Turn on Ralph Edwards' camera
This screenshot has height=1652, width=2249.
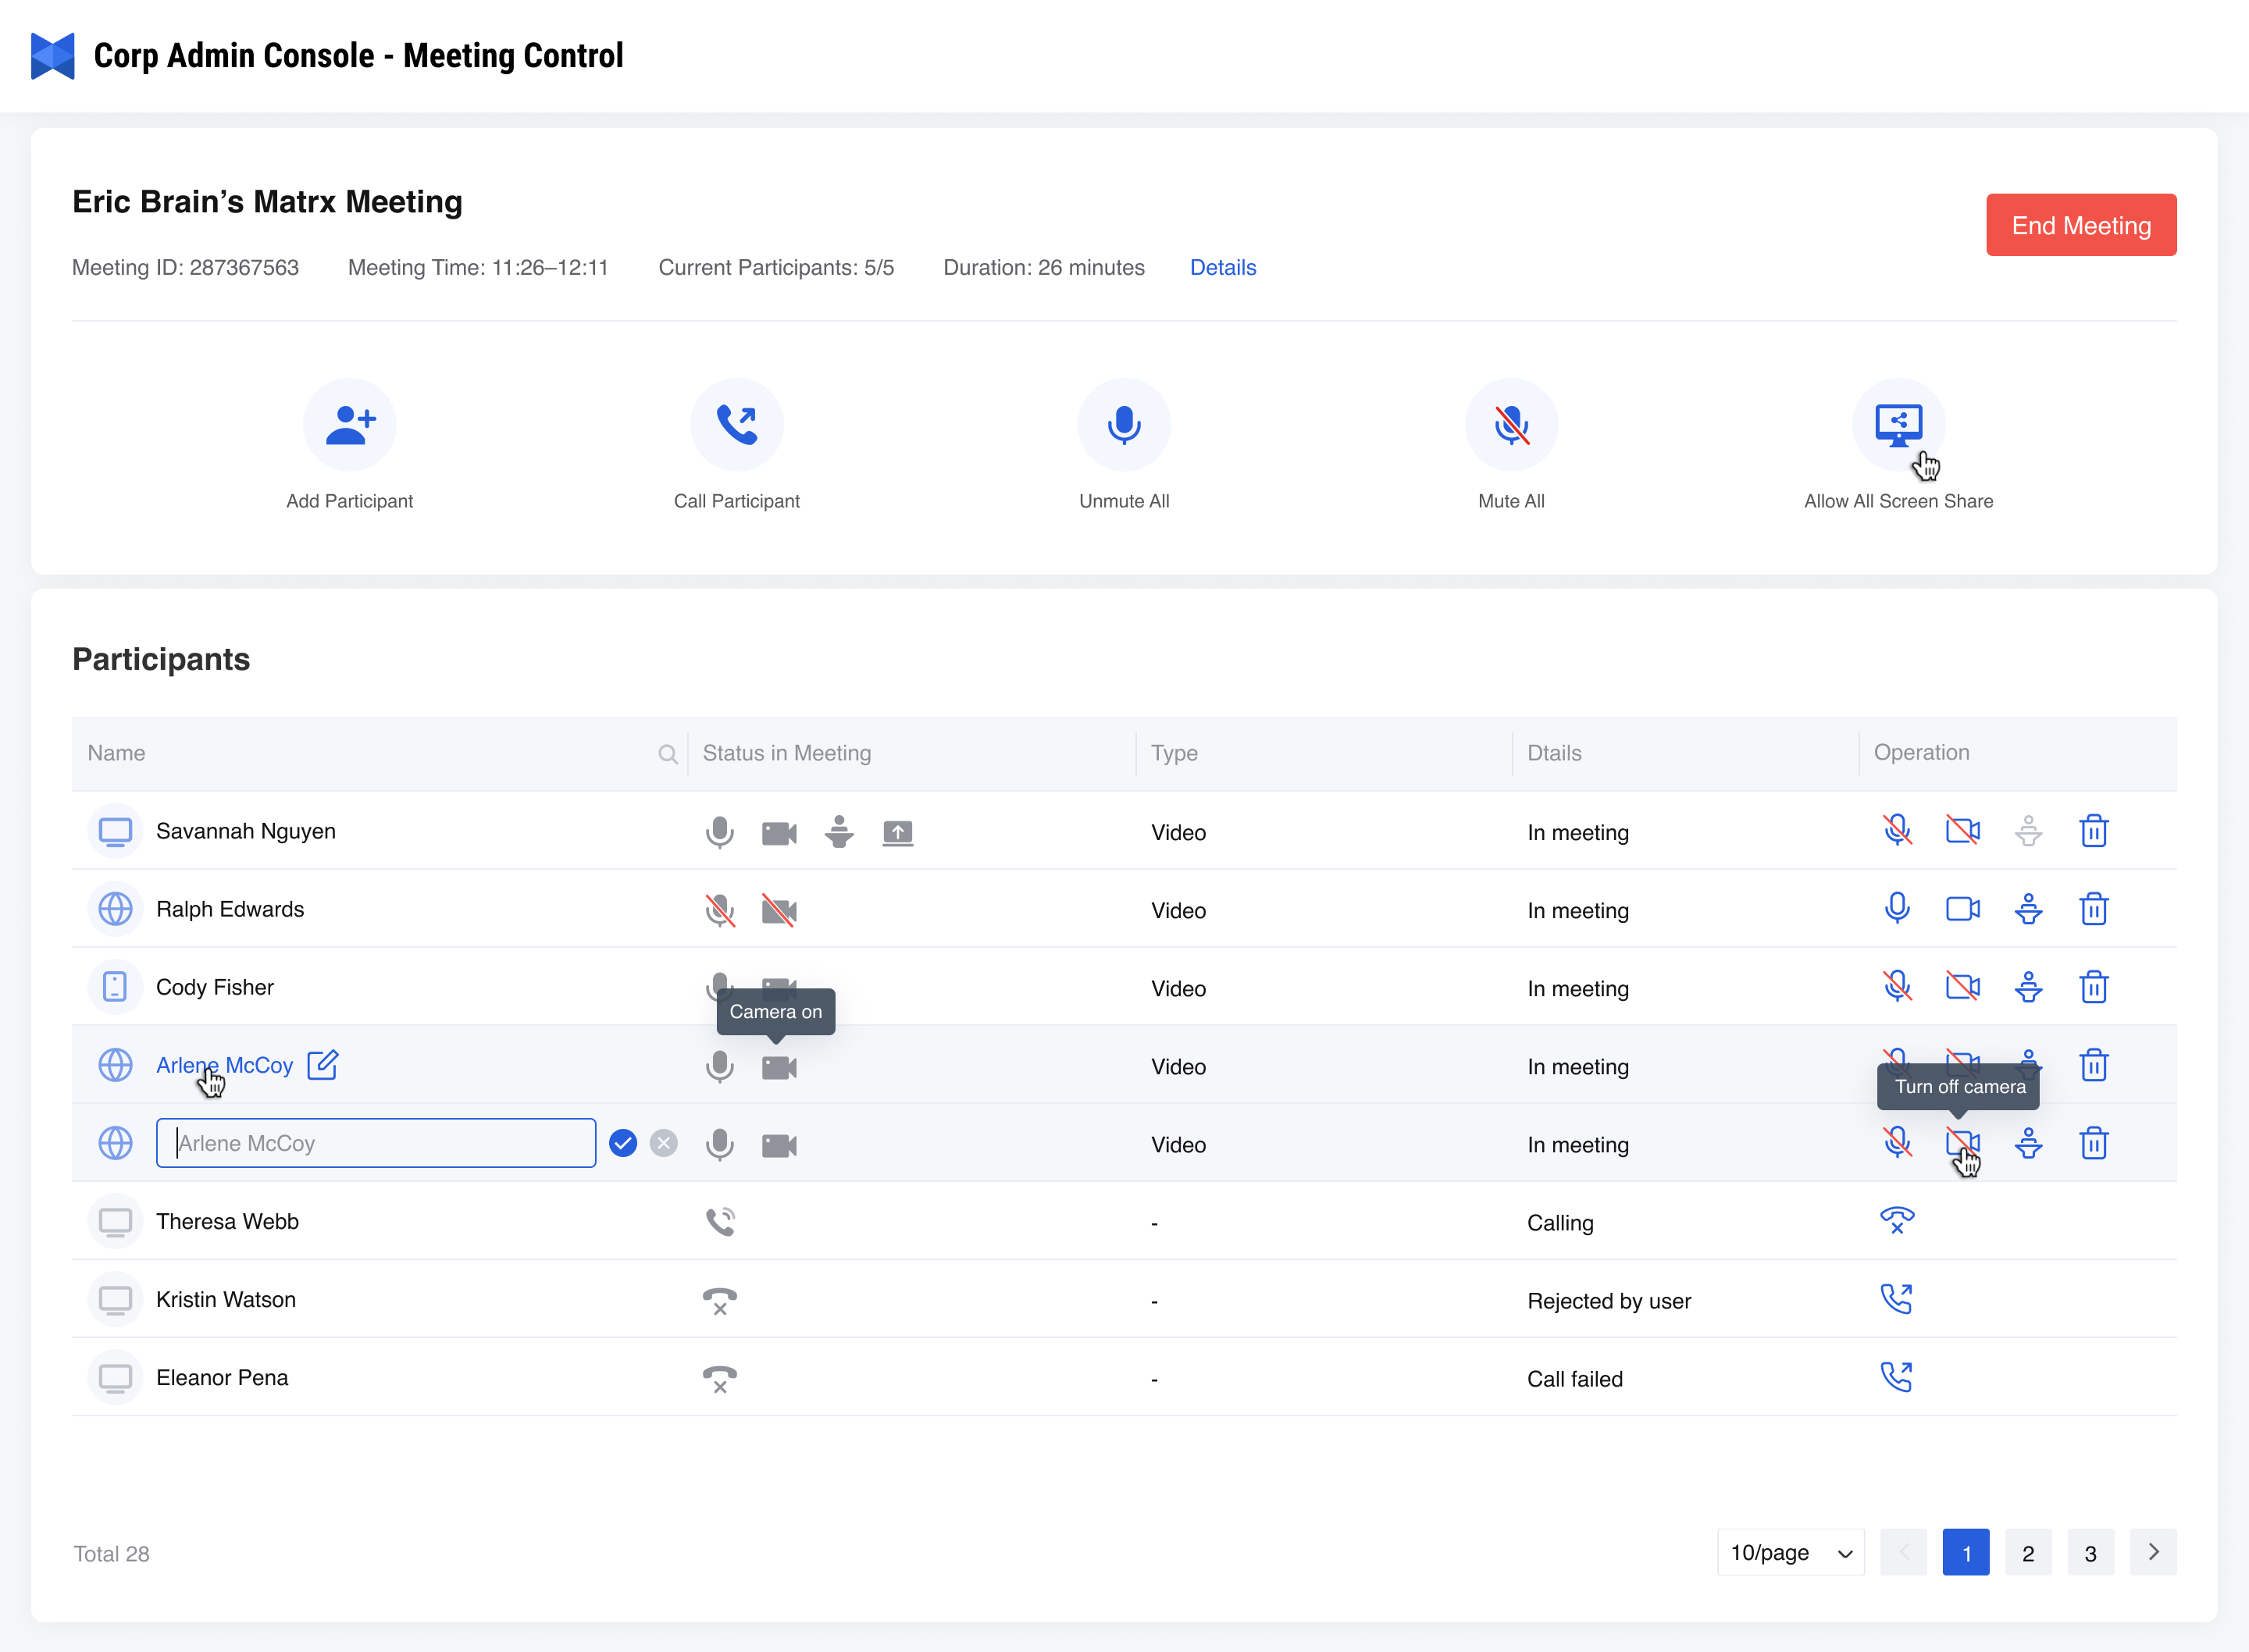click(x=1962, y=909)
